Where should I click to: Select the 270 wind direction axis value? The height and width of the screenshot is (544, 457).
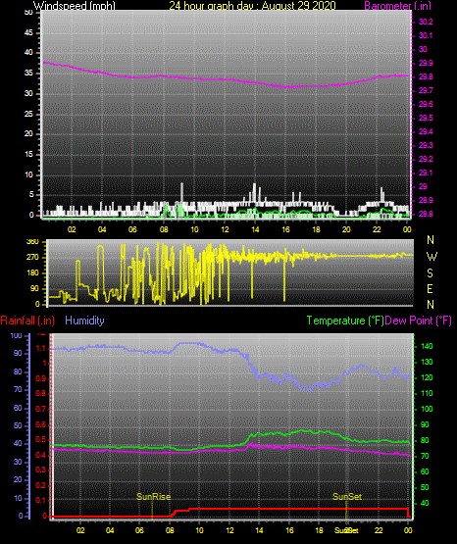pos(32,258)
